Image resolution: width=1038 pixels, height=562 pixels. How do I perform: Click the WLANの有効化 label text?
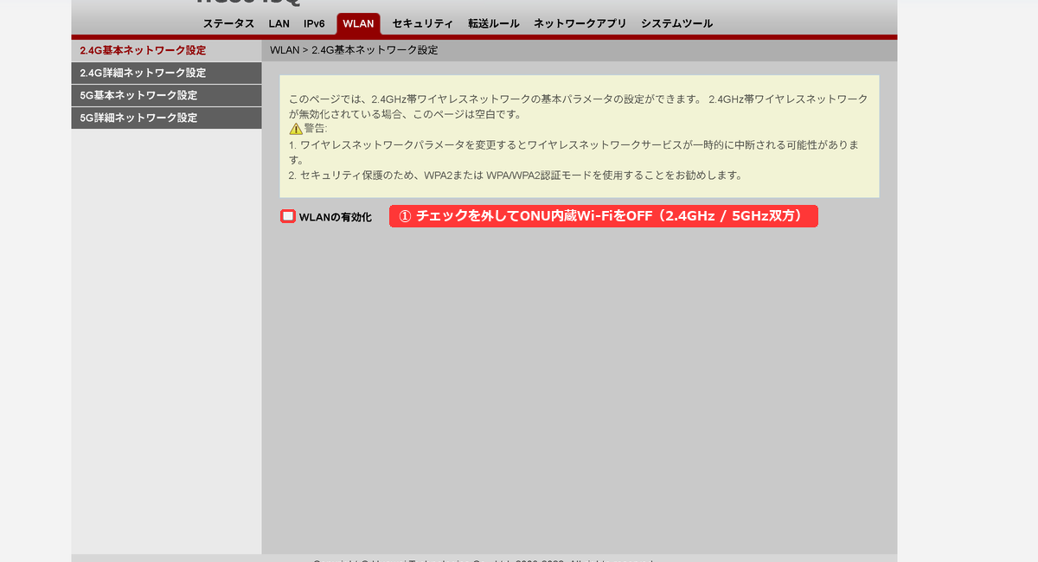335,217
